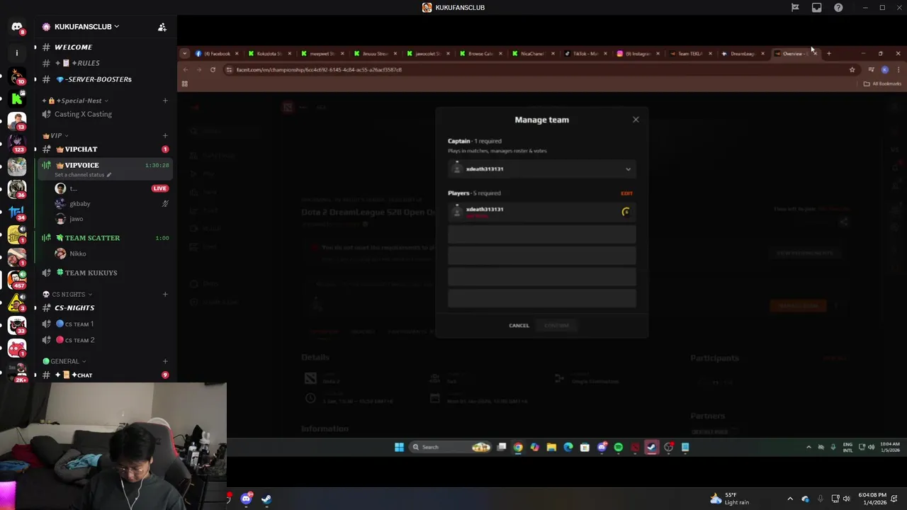
Task: Click the invite people icon beside KUKUFANSCLUB
Action: [x=162, y=27]
